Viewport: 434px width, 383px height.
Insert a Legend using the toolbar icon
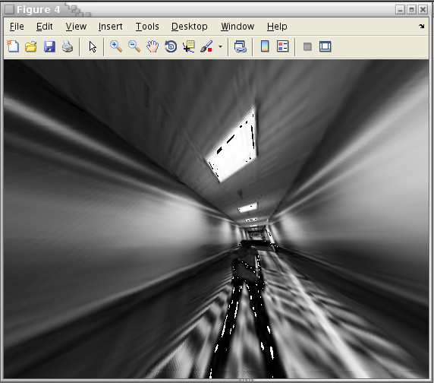[x=282, y=46]
